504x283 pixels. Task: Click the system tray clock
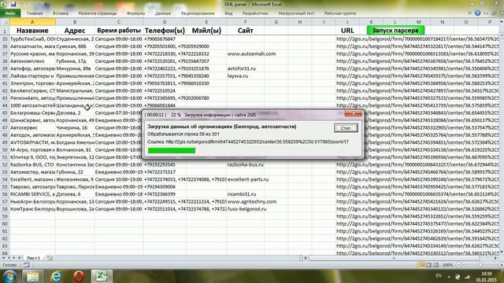[487, 277]
